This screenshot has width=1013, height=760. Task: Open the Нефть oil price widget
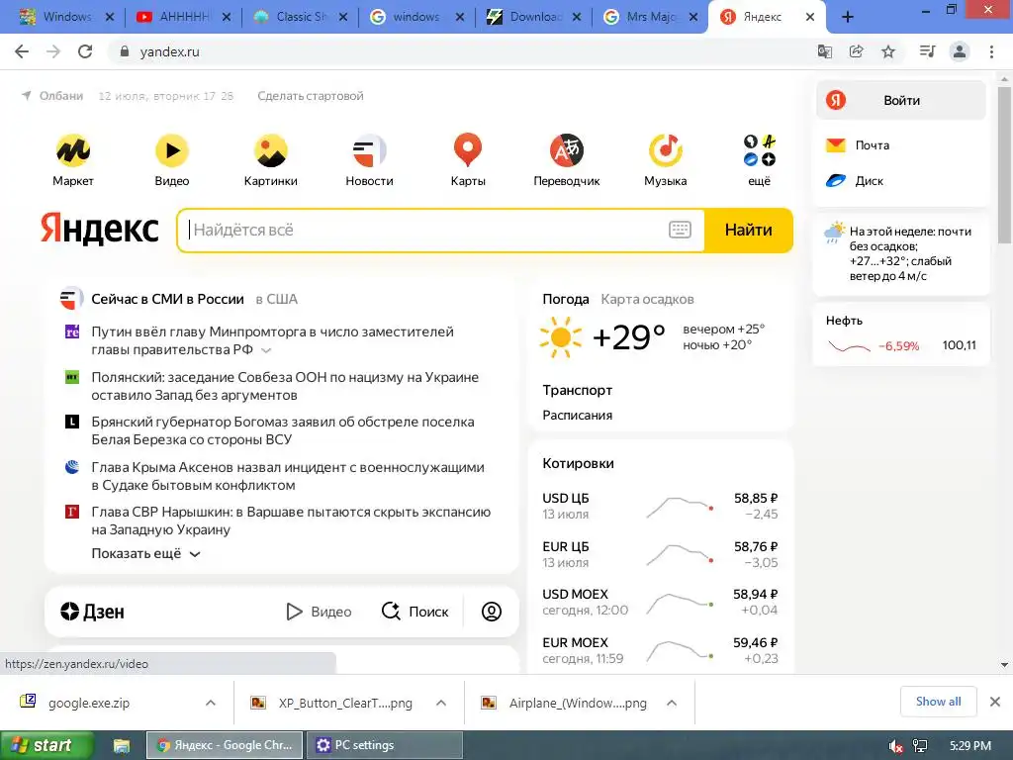pyautogui.click(x=900, y=334)
